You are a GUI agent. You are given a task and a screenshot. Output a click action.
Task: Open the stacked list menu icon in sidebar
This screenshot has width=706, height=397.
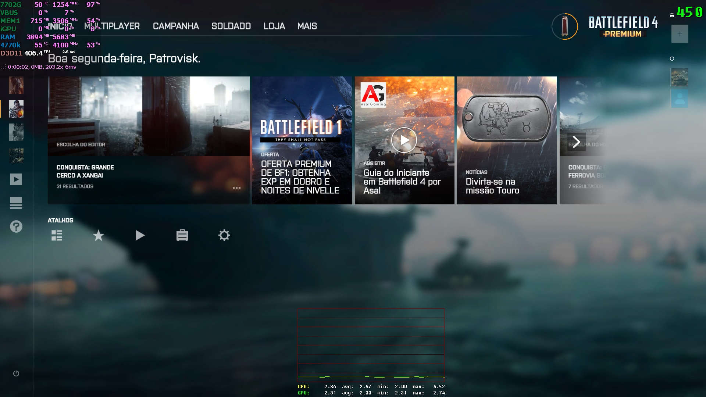point(16,203)
